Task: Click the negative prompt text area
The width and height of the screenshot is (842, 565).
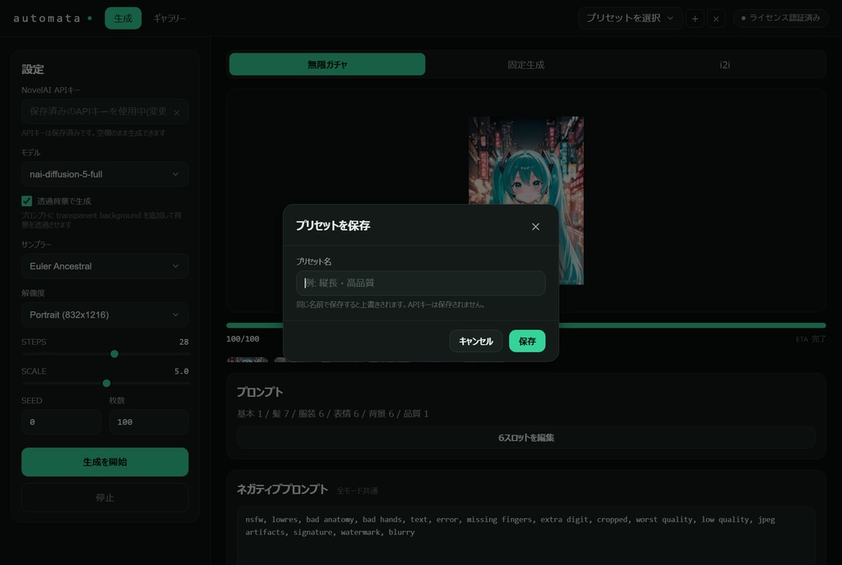Action: 525,535
